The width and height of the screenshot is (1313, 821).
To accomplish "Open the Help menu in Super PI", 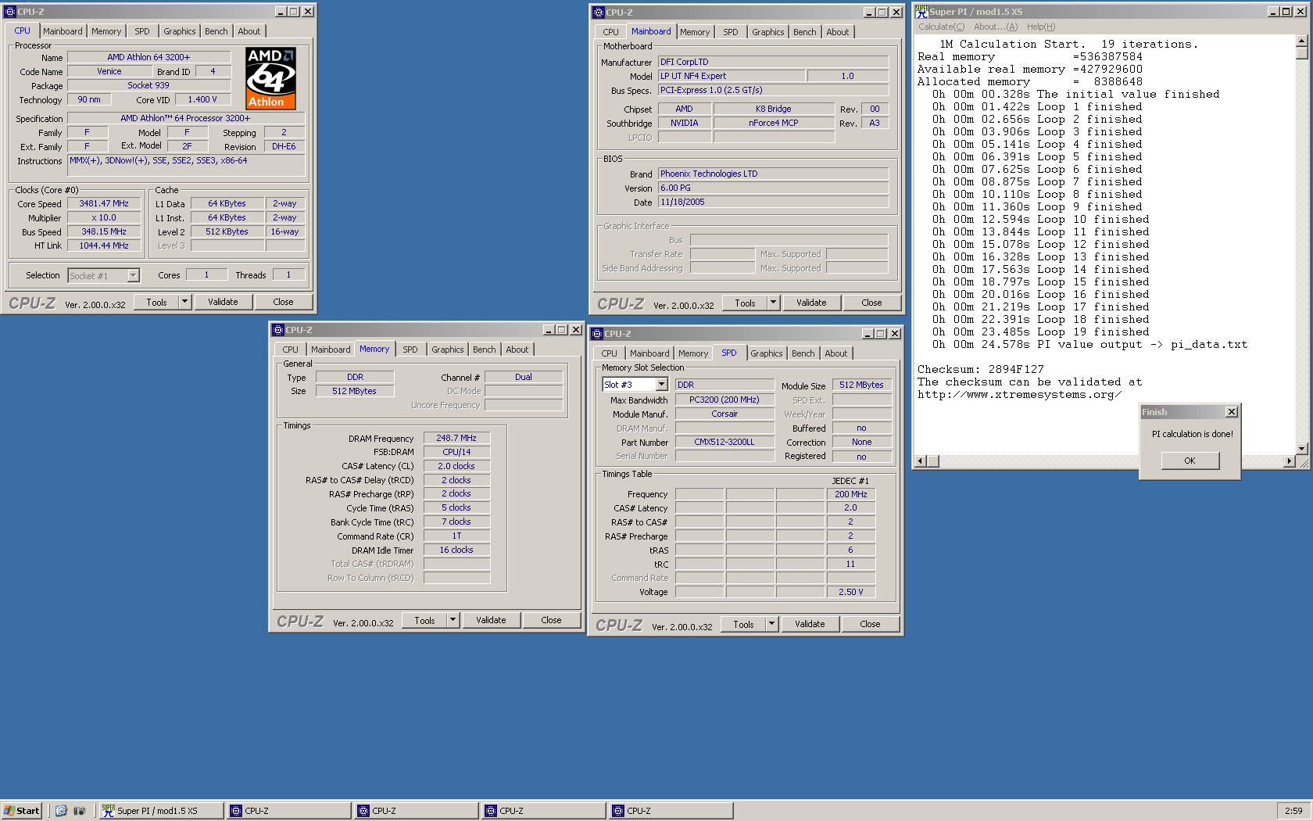I will [x=1041, y=27].
